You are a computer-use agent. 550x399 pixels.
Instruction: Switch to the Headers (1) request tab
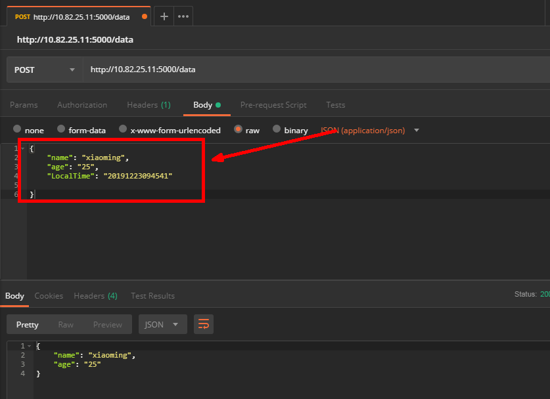pyautogui.click(x=149, y=105)
